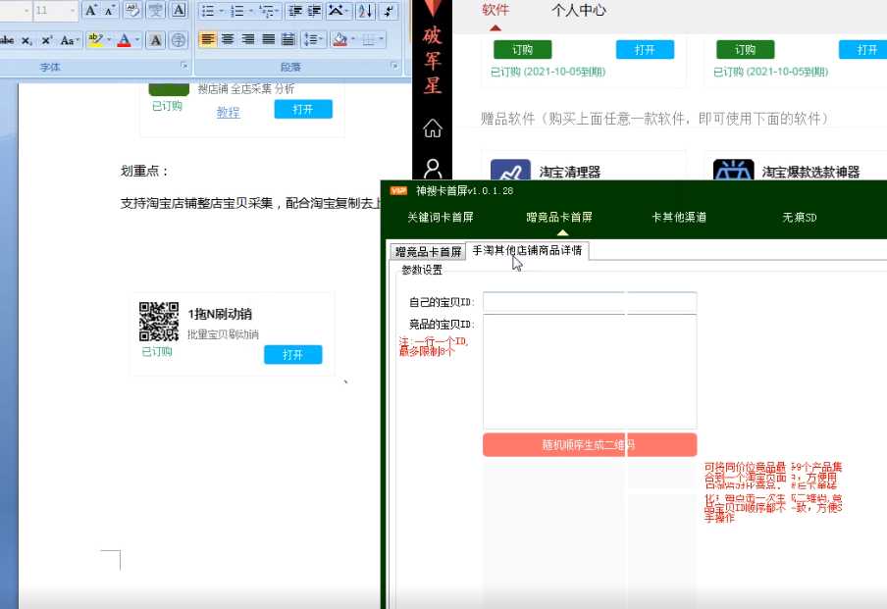Toggle Superscript formatting
Viewport: 887px width, 609px height.
(x=46, y=40)
